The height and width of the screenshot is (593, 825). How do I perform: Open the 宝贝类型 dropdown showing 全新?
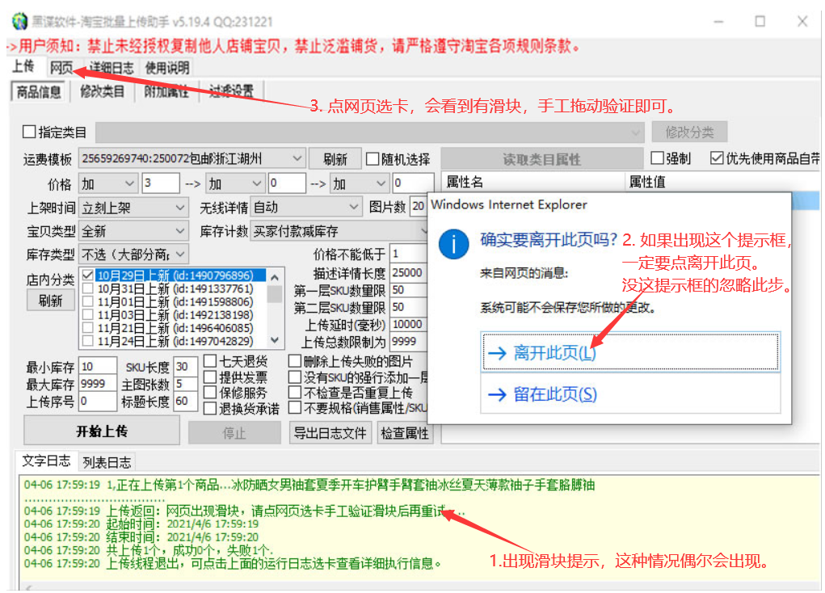coord(133,230)
